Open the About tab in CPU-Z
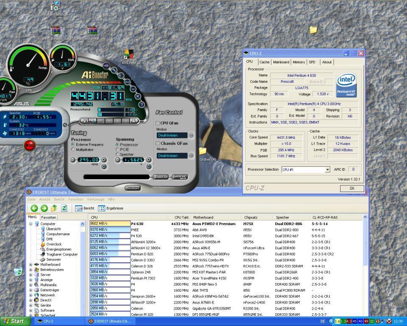 click(x=327, y=62)
